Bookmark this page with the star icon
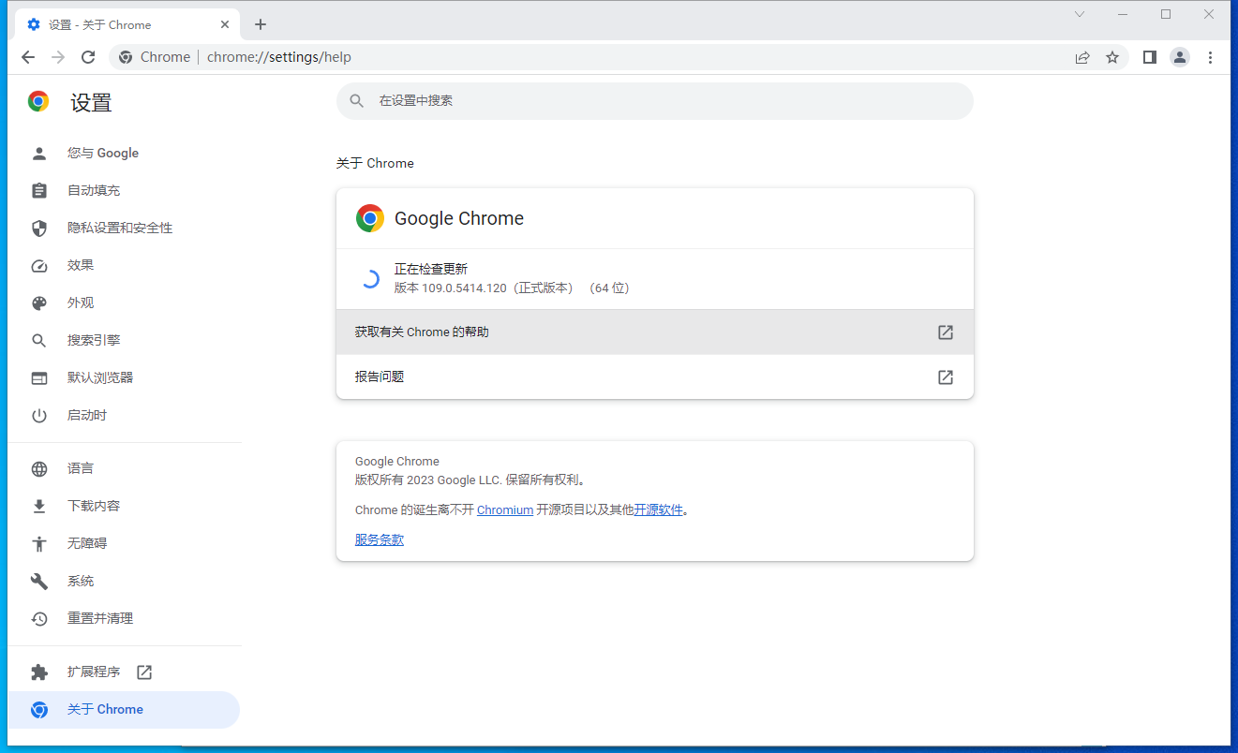Screen dimensions: 1238x753 click(1112, 57)
